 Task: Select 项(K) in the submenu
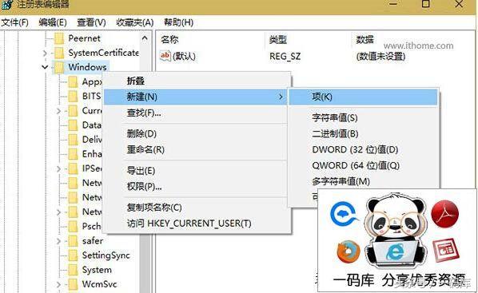(x=363, y=97)
